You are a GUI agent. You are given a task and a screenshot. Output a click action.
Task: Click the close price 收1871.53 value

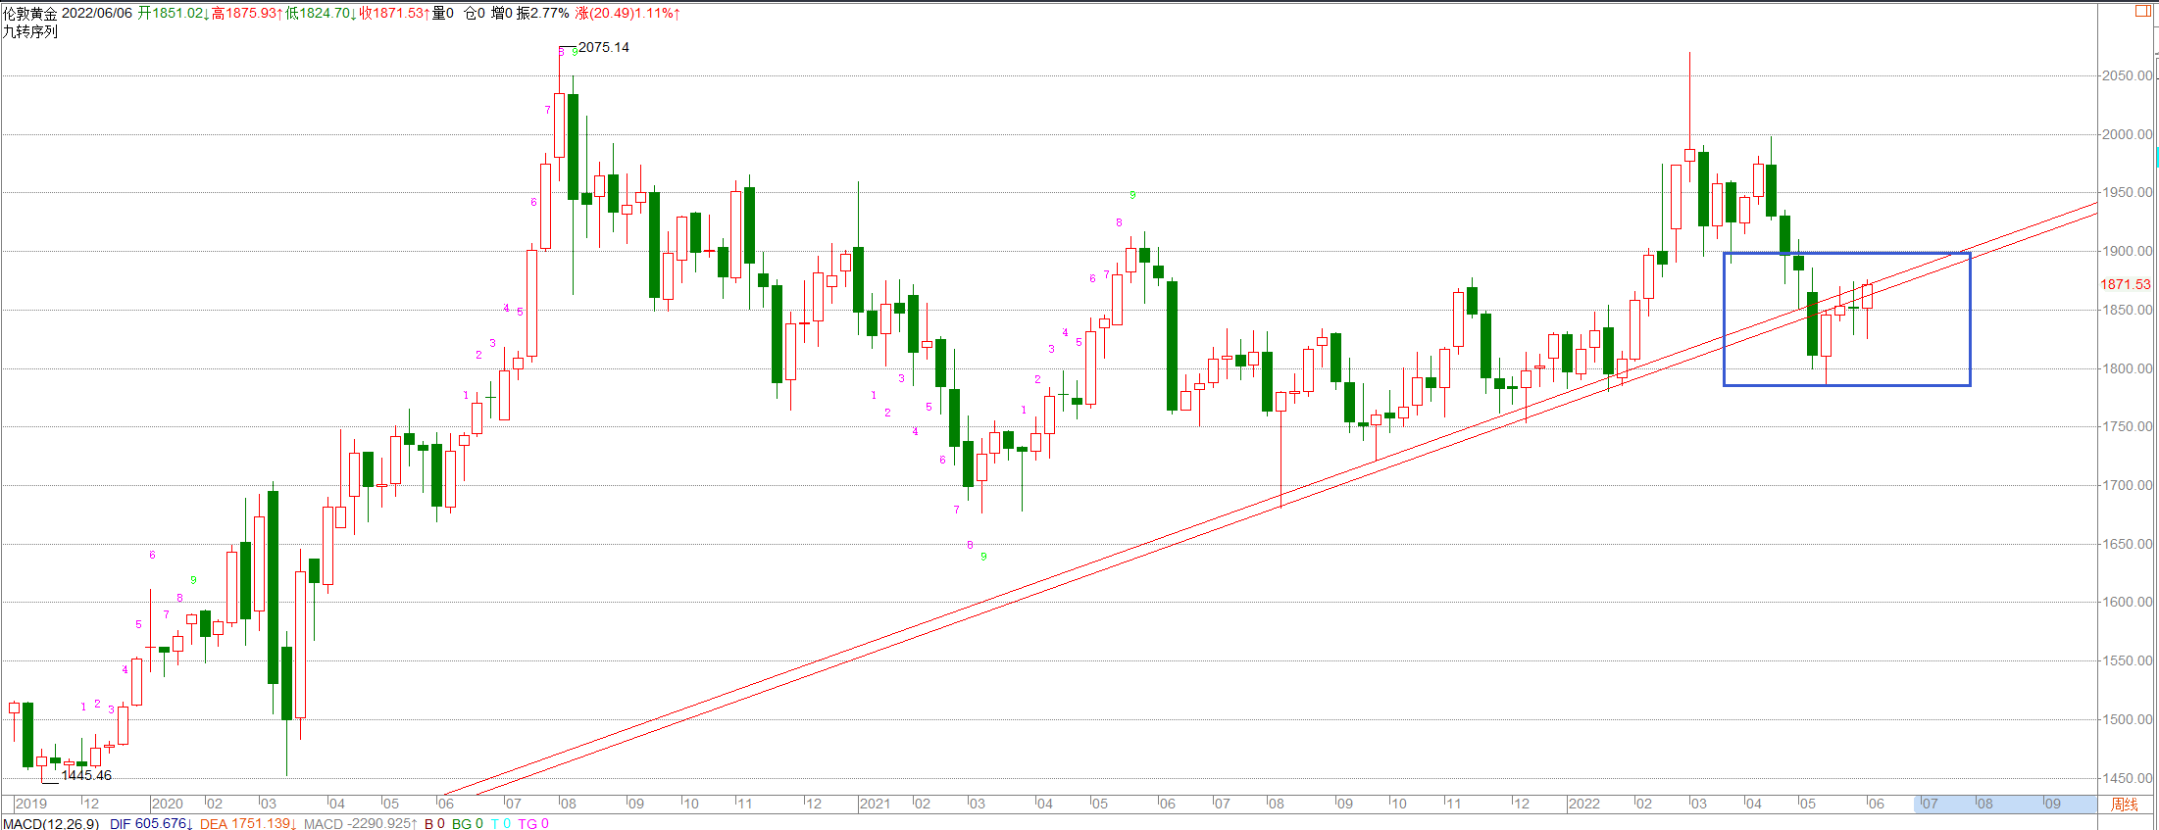(394, 13)
